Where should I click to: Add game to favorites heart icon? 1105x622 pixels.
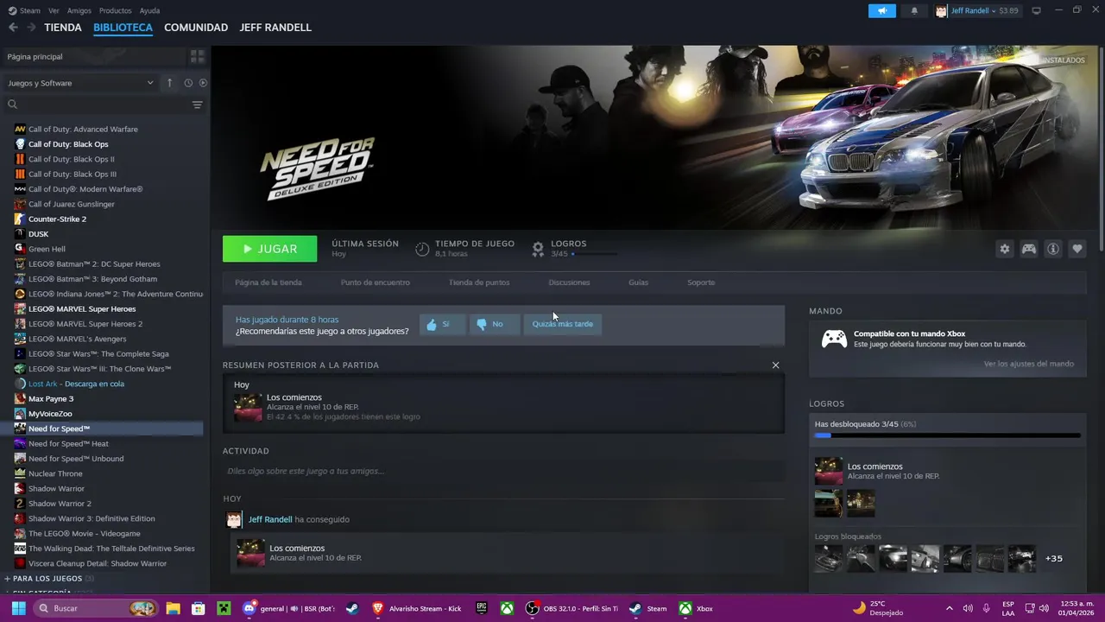coord(1077,249)
